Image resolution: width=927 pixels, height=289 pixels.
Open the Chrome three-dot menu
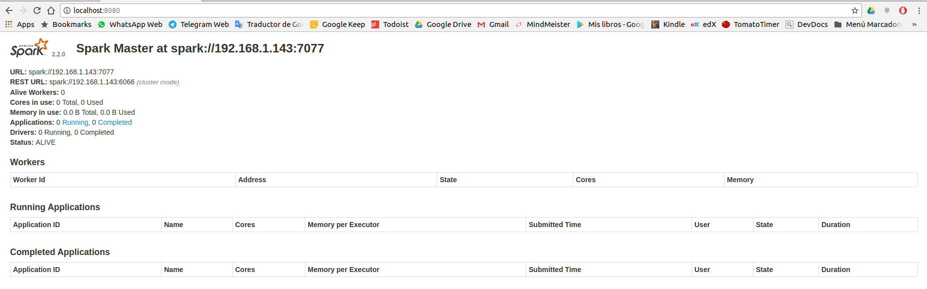point(919,10)
